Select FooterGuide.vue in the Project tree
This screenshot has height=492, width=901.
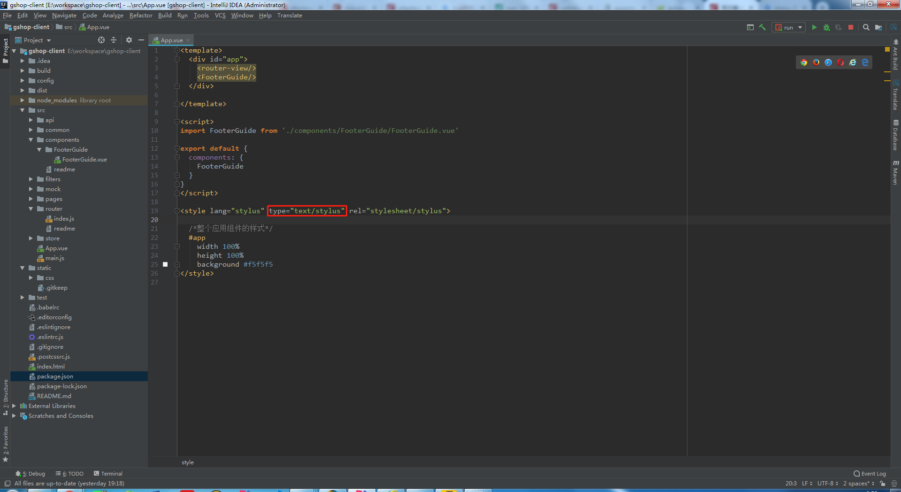(85, 159)
